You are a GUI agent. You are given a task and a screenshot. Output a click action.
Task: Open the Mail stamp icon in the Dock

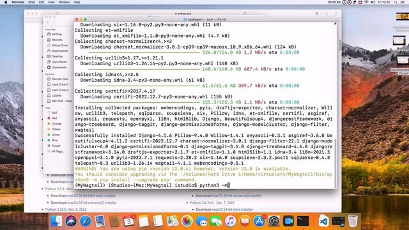point(100,221)
